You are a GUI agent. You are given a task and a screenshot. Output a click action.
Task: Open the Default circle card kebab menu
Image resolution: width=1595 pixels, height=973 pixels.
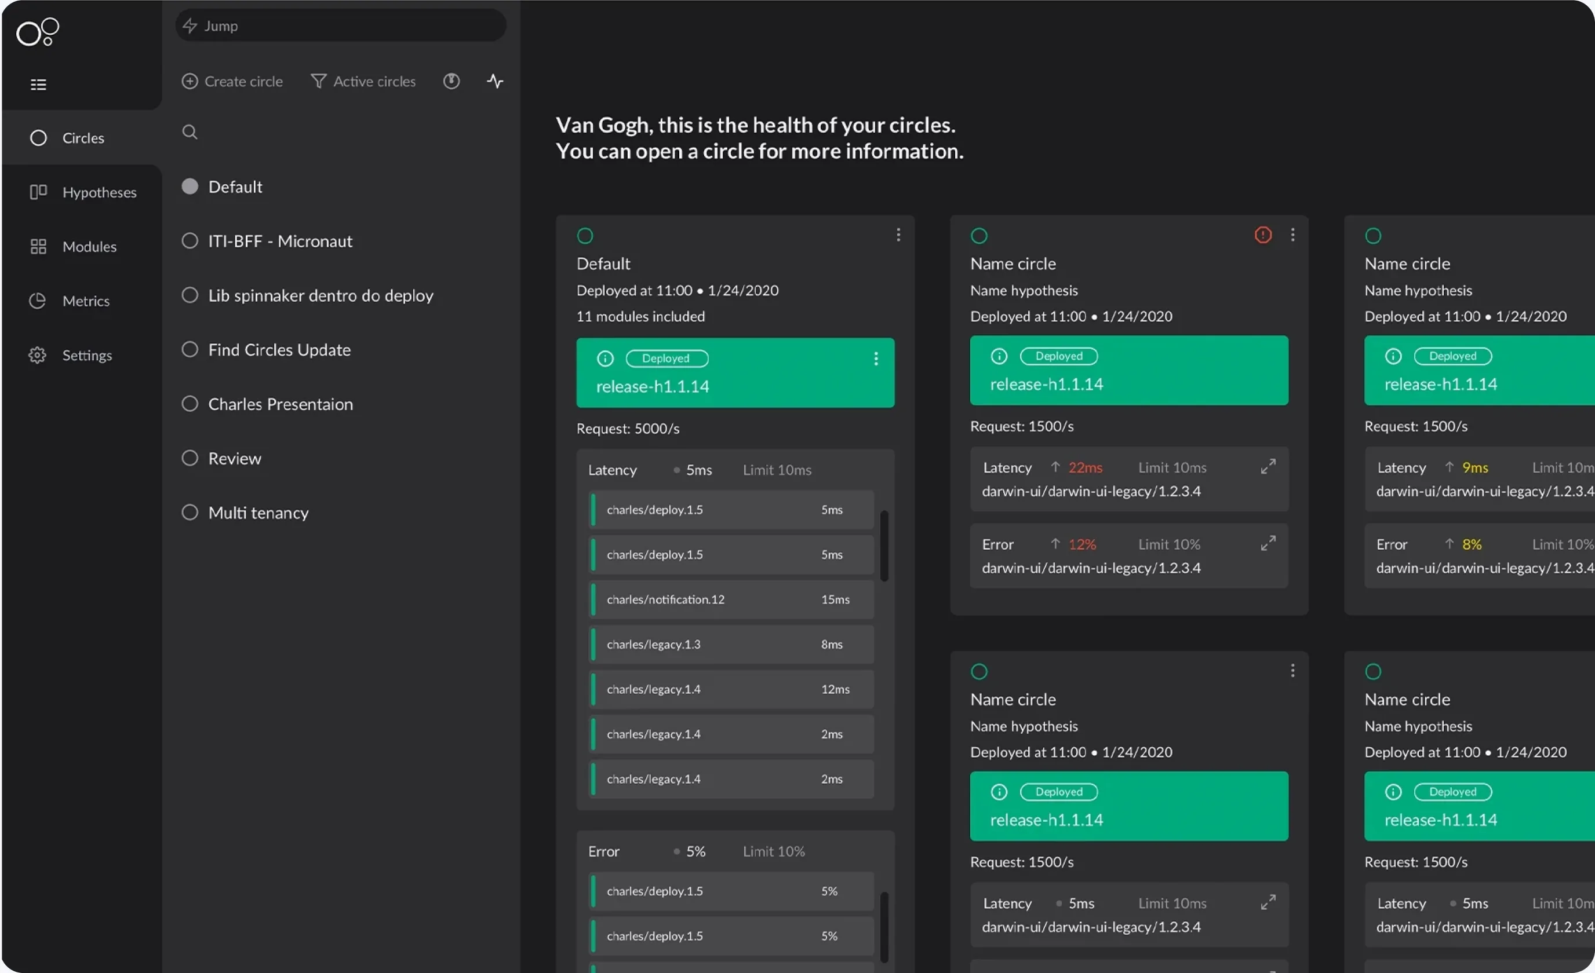898,235
